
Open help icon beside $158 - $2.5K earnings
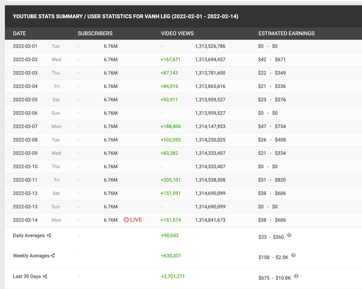pyautogui.click(x=293, y=256)
